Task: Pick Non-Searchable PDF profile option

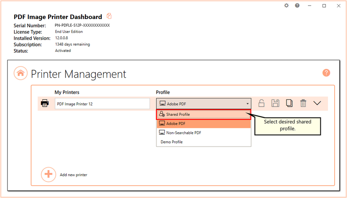Action: click(x=204, y=133)
